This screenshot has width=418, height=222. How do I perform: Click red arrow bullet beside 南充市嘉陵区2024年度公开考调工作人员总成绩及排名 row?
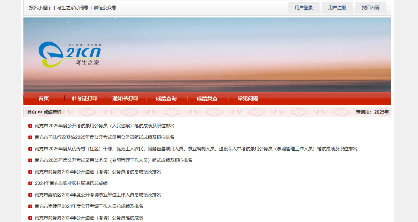[x=30, y=206]
